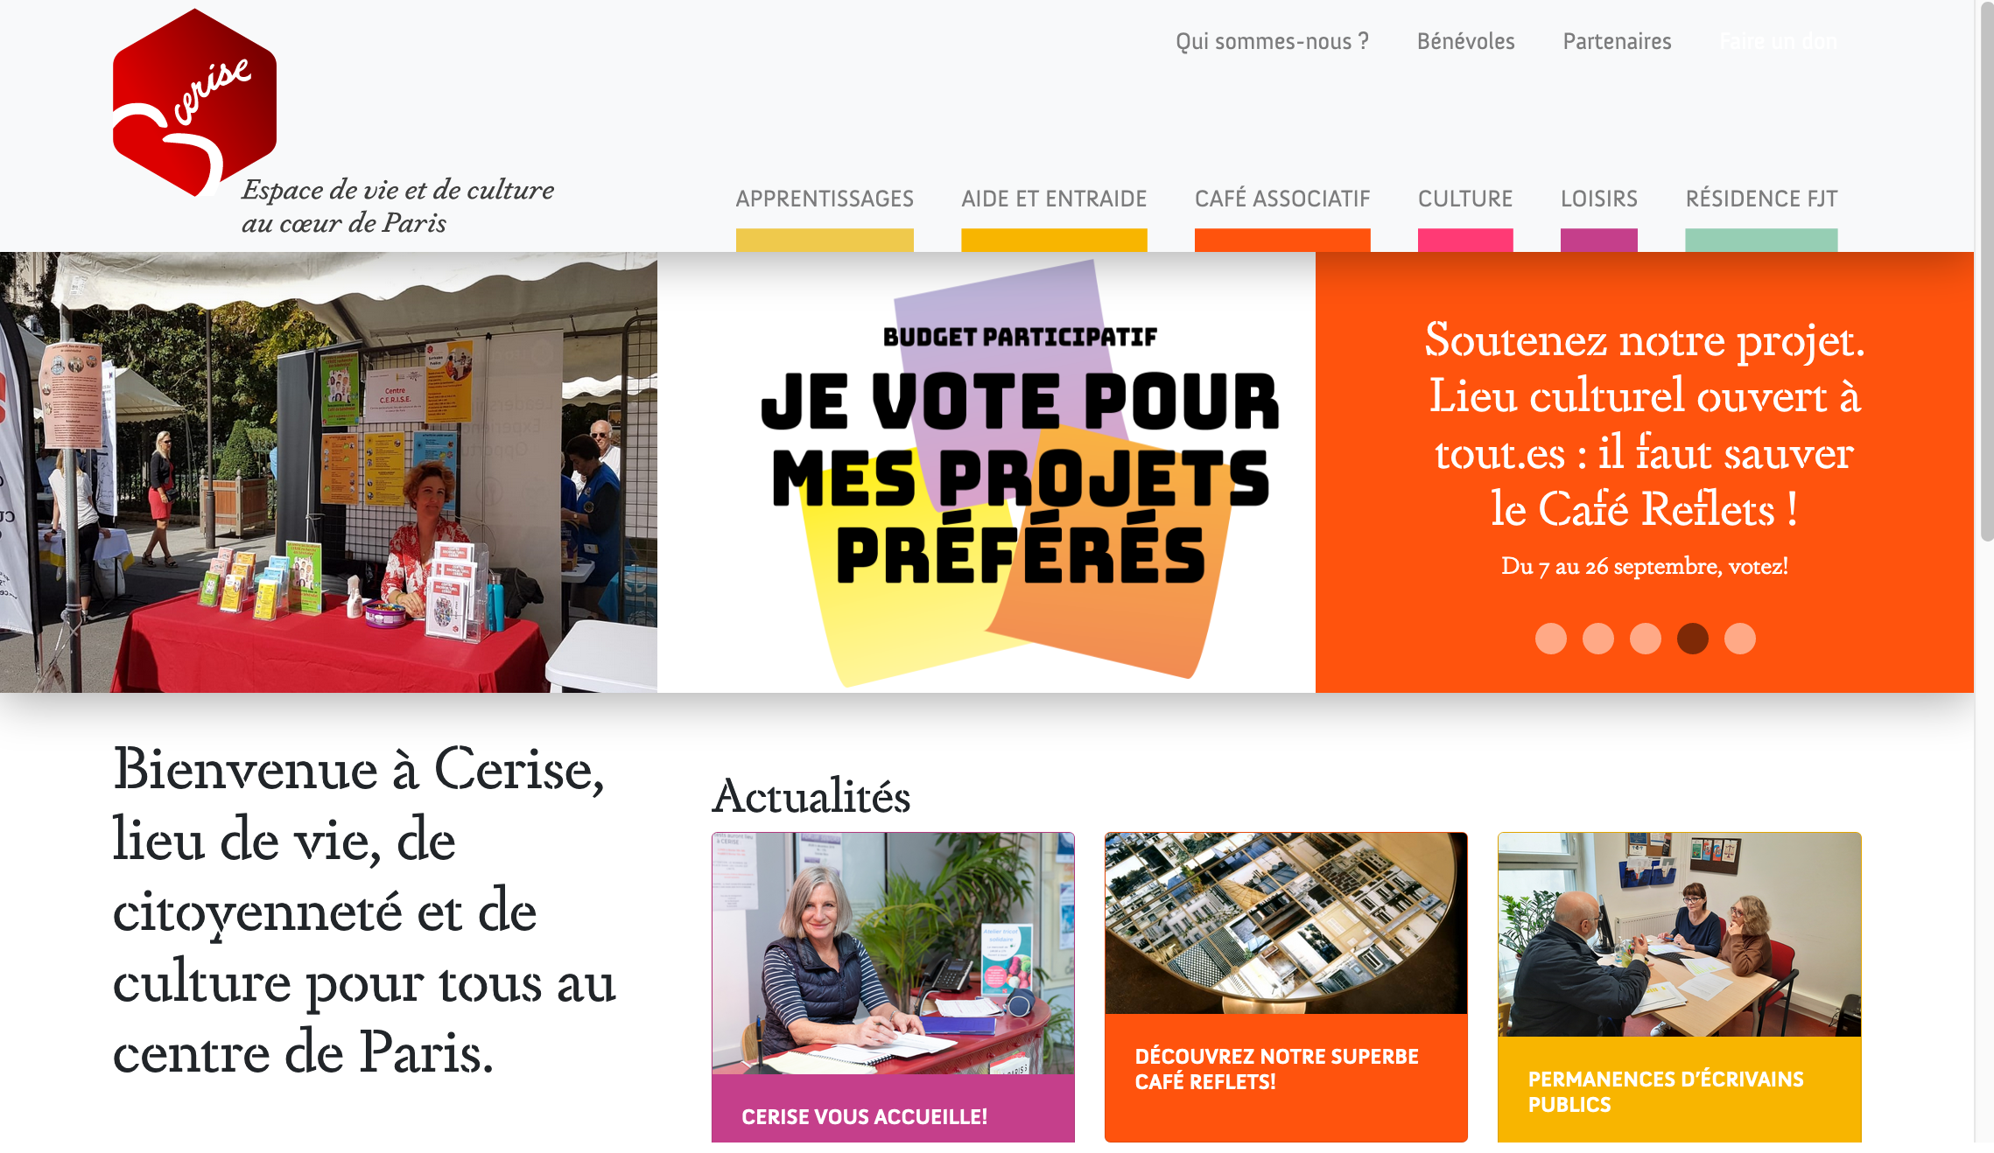Viewport: 1994px width, 1153px height.
Task: Open the Café Associatif menu
Action: tap(1282, 199)
